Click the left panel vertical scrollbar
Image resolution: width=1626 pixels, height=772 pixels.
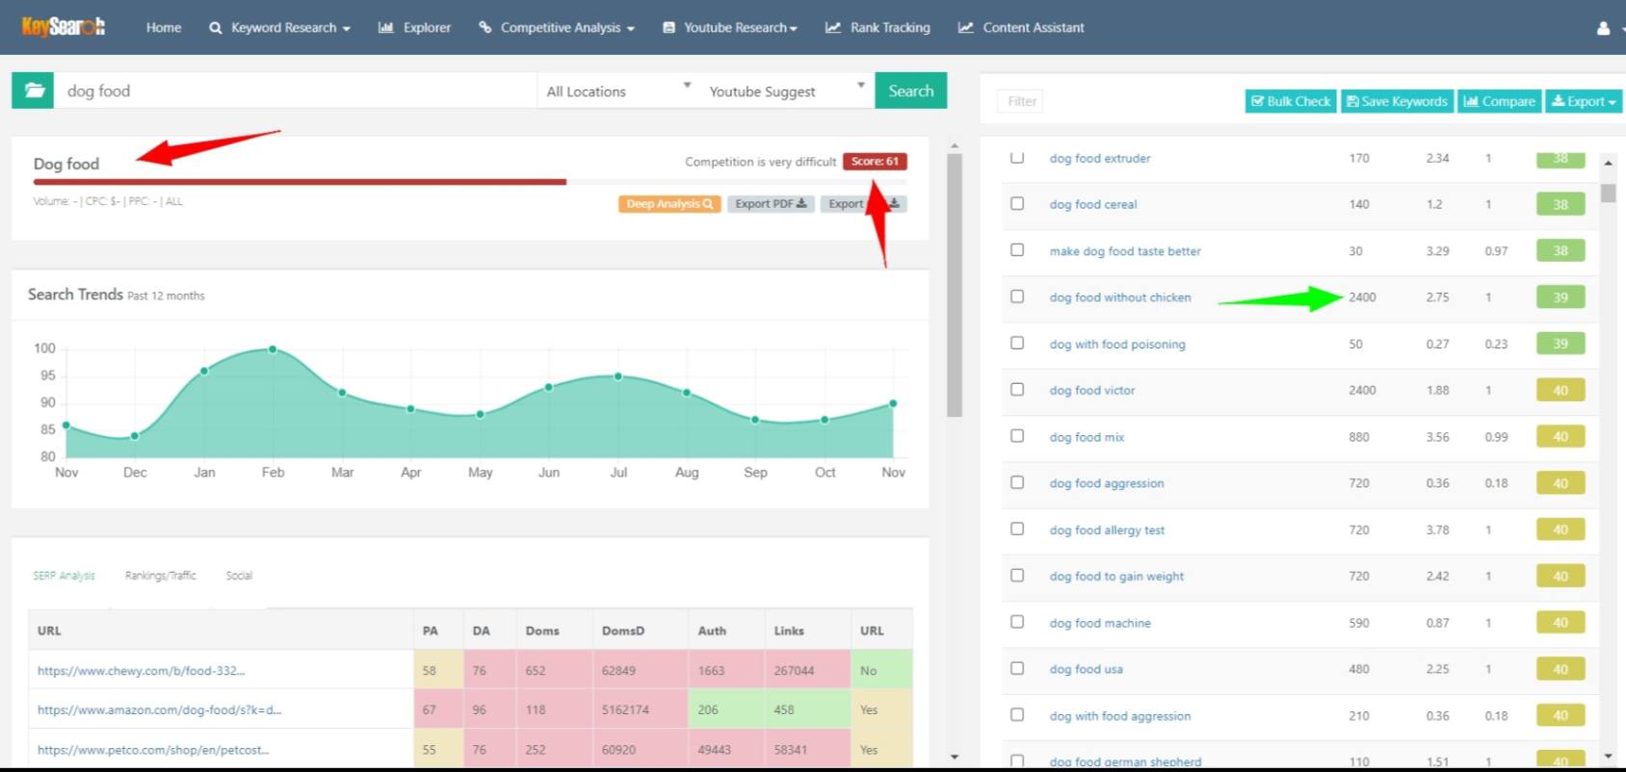point(955,285)
